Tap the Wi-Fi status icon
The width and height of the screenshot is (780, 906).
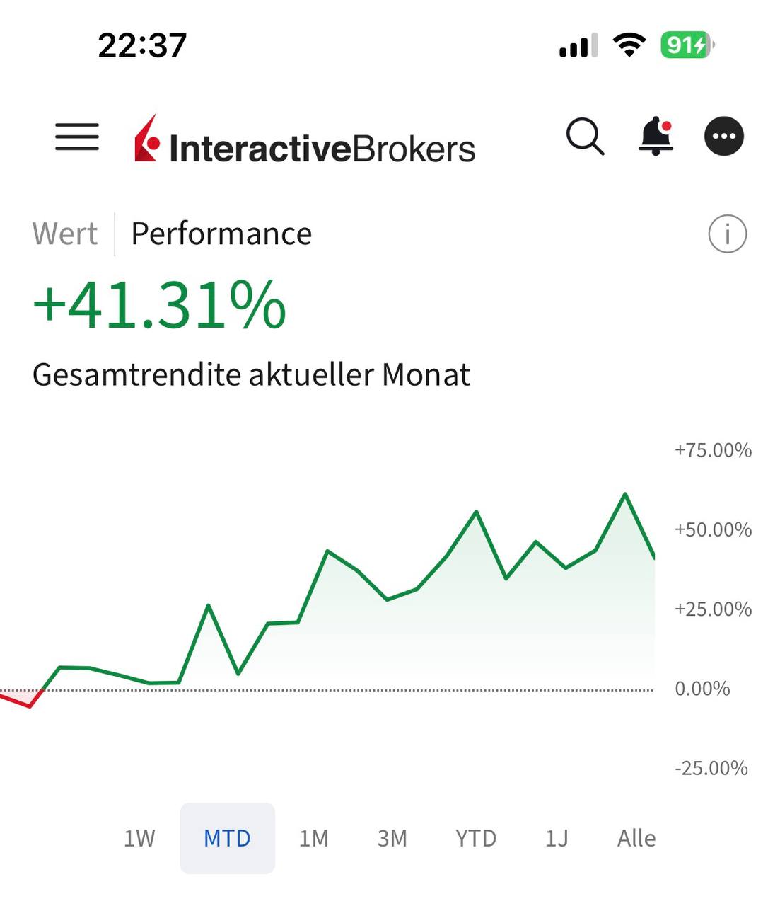[x=628, y=45]
